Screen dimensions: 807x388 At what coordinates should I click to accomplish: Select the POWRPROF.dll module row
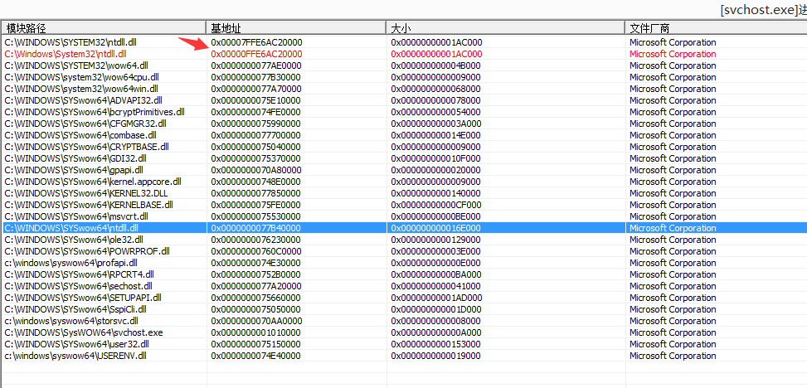click(x=405, y=251)
